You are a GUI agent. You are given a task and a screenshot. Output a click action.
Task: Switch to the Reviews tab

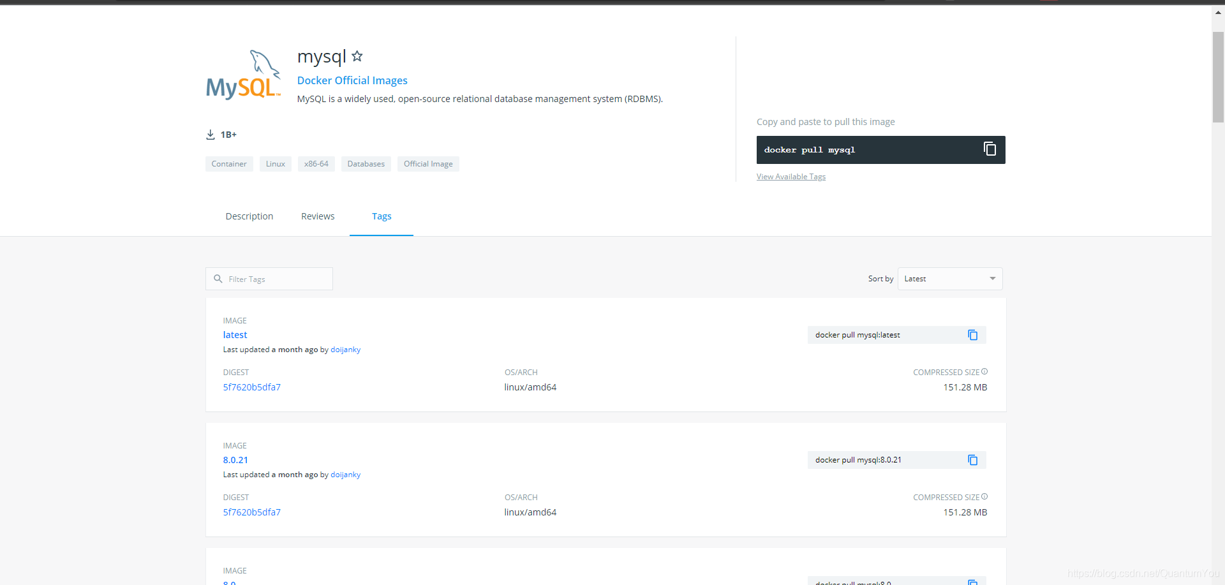(x=318, y=216)
